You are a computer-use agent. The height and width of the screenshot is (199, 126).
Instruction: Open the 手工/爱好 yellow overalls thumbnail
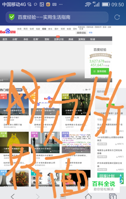[x=14, y=142]
